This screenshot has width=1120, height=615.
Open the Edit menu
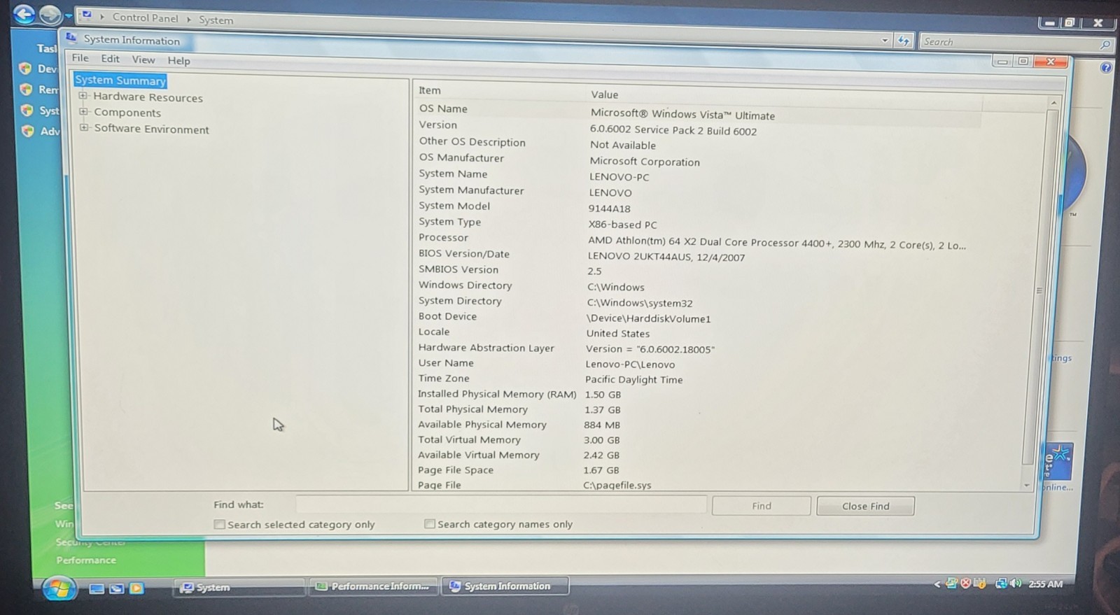click(110, 59)
